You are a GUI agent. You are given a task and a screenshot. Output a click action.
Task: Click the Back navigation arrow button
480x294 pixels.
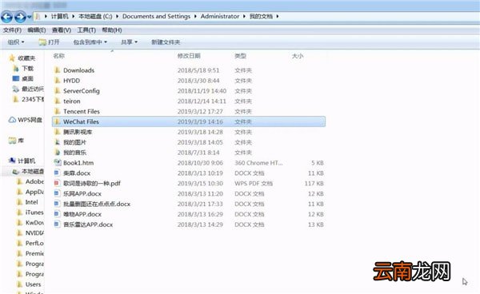pos(6,17)
